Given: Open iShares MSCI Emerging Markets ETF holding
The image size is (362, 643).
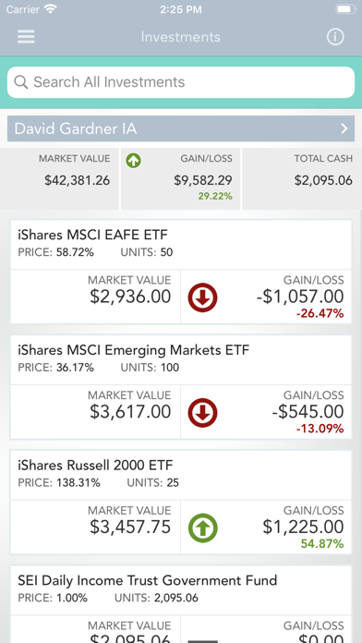Looking at the screenshot, I should (181, 387).
